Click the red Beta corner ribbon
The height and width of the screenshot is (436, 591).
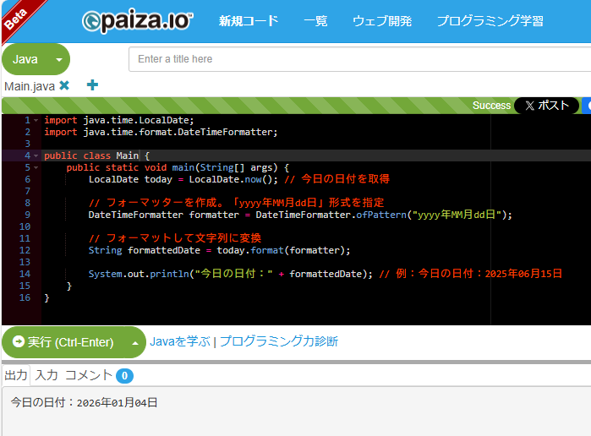pyautogui.click(x=15, y=17)
